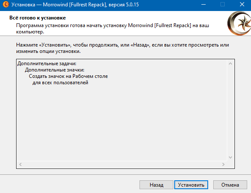The width and height of the screenshot is (251, 193).
Task: Click the line 'Дополнительные задачи:' in the summary
Action: (x=47, y=63)
